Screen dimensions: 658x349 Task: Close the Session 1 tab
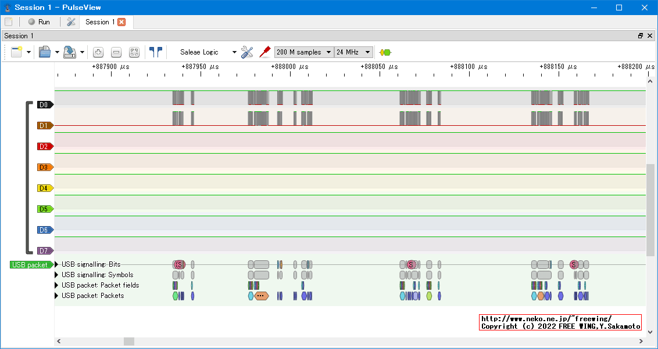coord(121,22)
